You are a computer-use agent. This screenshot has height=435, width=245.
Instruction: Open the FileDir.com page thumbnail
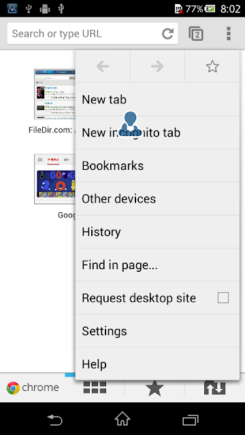pos(54,94)
